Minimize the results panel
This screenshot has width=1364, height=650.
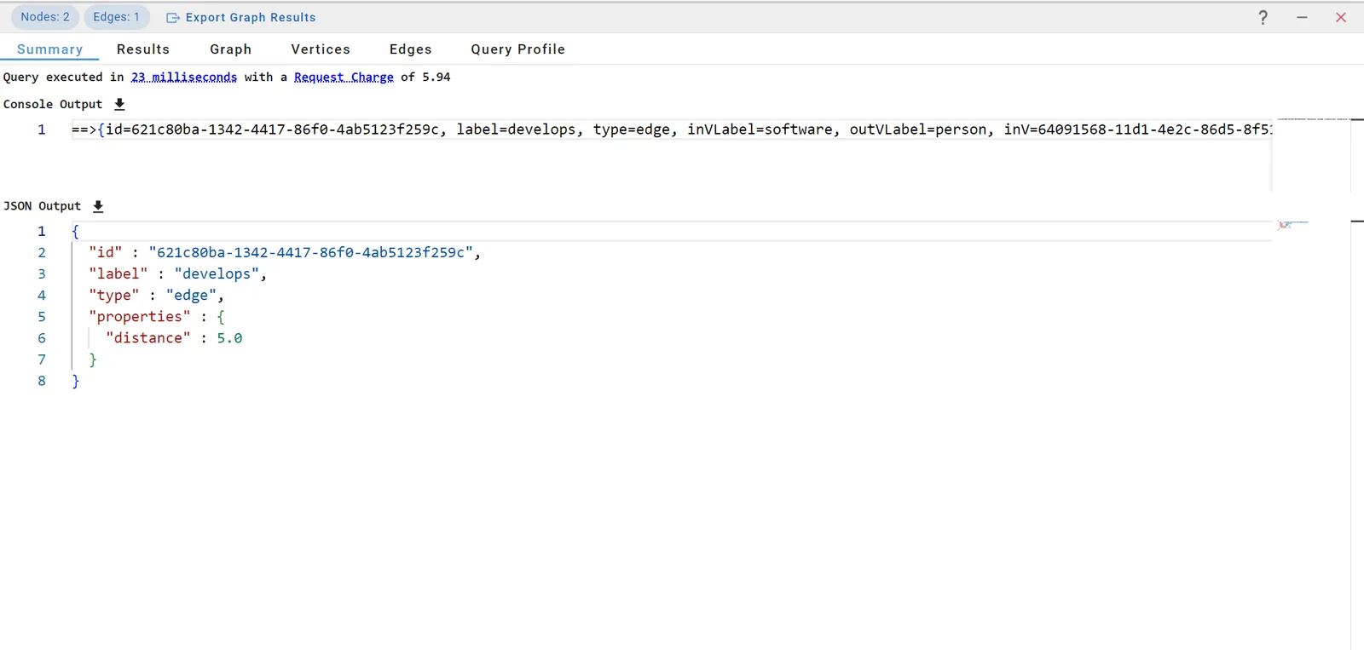[x=1302, y=17]
